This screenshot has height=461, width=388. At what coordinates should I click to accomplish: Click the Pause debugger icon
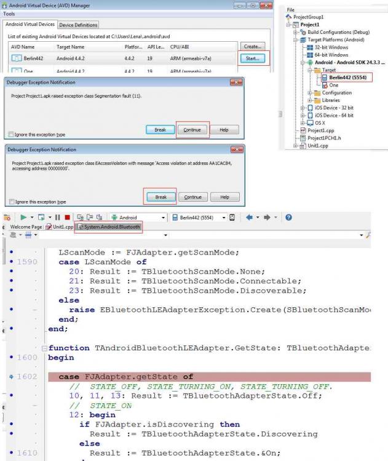coord(57,217)
